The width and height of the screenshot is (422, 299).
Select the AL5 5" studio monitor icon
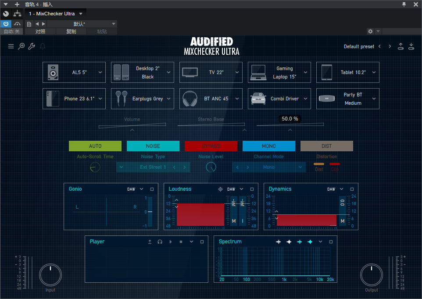click(53, 72)
